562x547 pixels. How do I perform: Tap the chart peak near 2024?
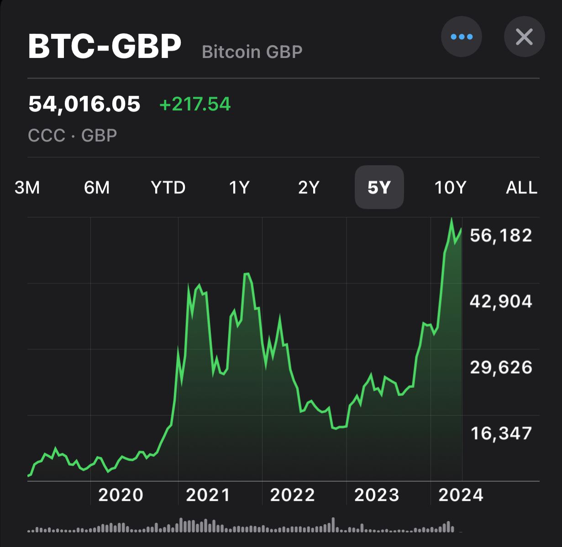452,219
